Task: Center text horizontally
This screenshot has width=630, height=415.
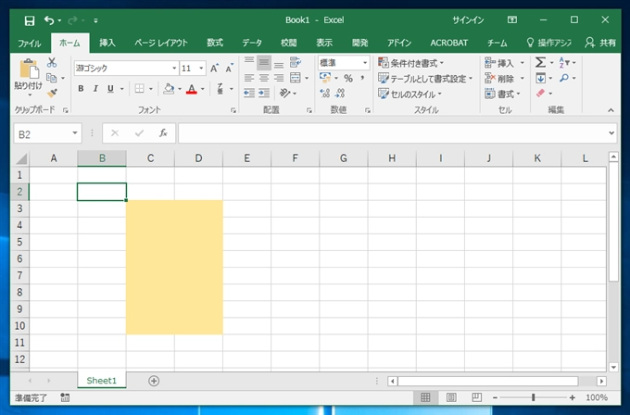Action: (264, 78)
